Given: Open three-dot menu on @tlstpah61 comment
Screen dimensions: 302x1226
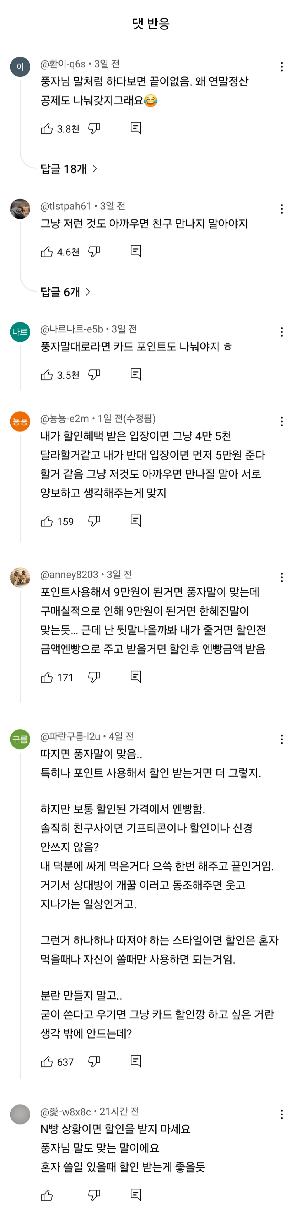Looking at the screenshot, I should (282, 209).
